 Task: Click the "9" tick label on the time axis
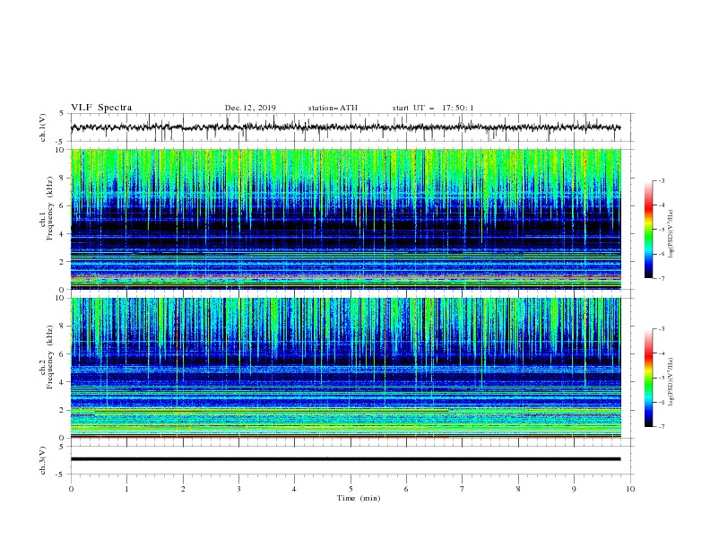tap(574, 489)
